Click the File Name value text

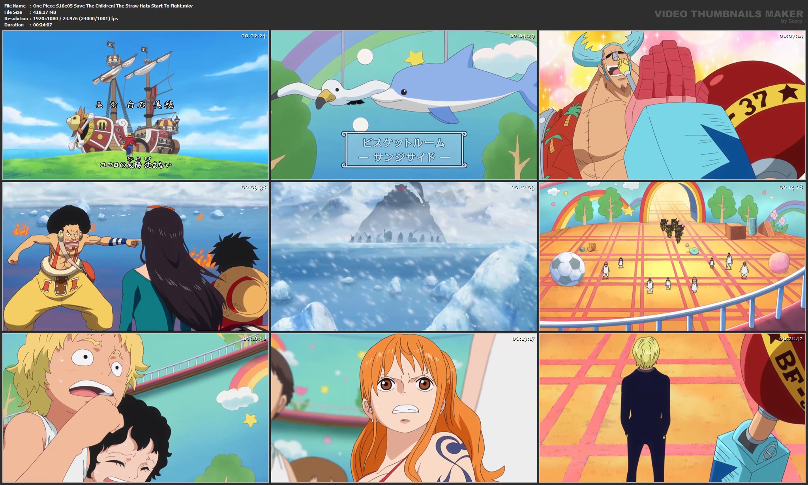coord(113,6)
